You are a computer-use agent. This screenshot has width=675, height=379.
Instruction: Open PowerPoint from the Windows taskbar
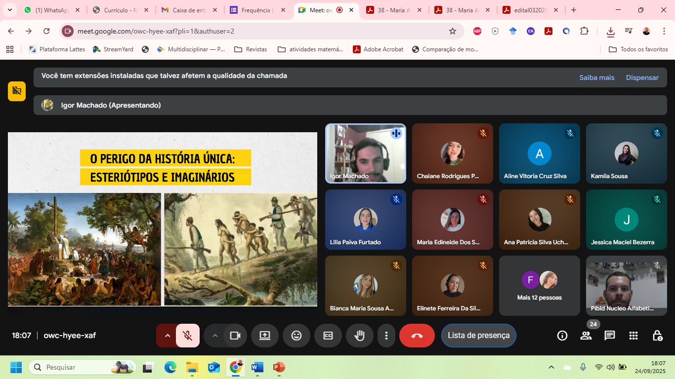tap(279, 367)
